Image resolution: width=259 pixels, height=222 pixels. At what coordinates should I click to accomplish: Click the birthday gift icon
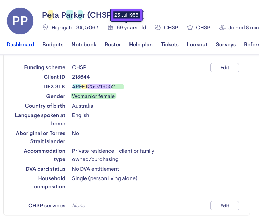pyautogui.click(x=110, y=27)
